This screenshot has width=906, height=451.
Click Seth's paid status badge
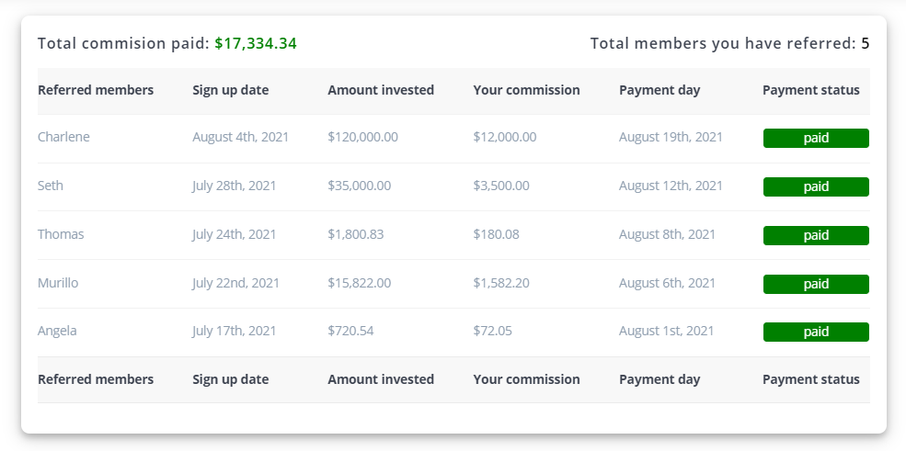point(816,186)
